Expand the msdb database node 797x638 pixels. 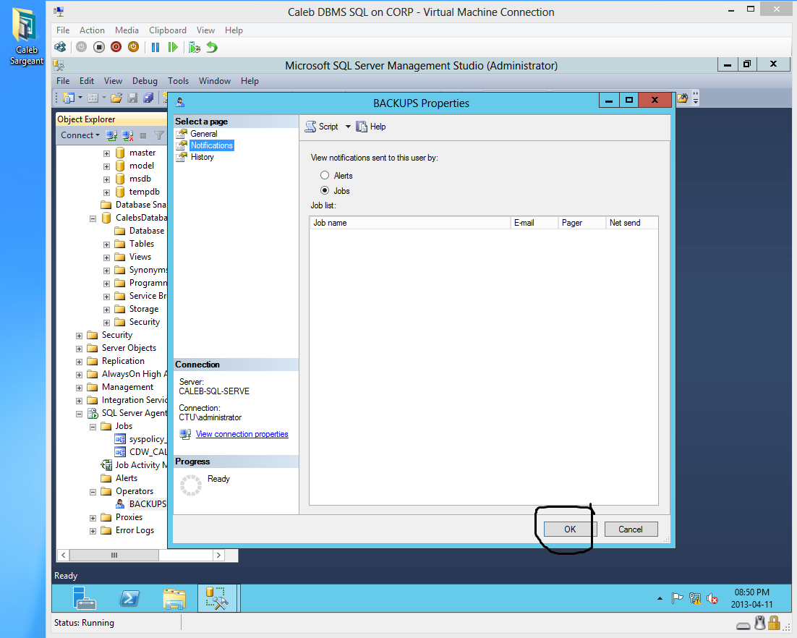(x=107, y=179)
